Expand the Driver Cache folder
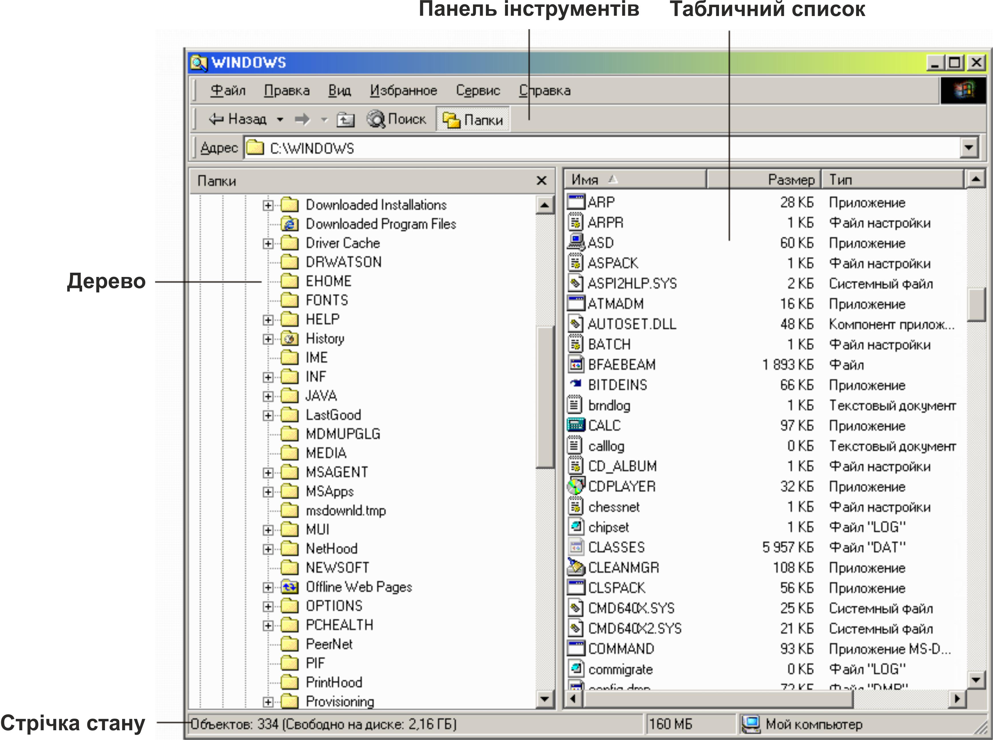 [268, 243]
